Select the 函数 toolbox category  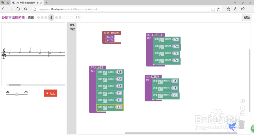point(72,29)
